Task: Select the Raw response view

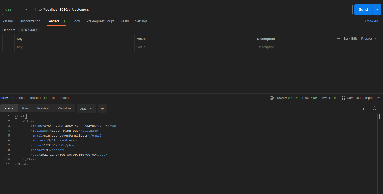Action: pos(25,108)
